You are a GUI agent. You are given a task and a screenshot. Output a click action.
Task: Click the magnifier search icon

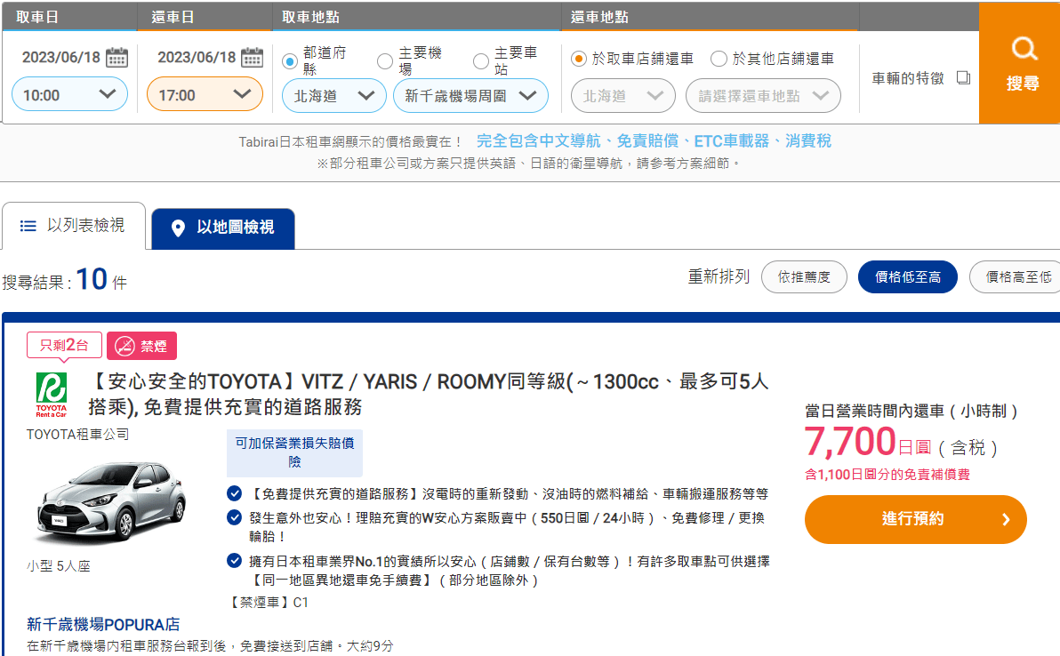pos(1024,49)
